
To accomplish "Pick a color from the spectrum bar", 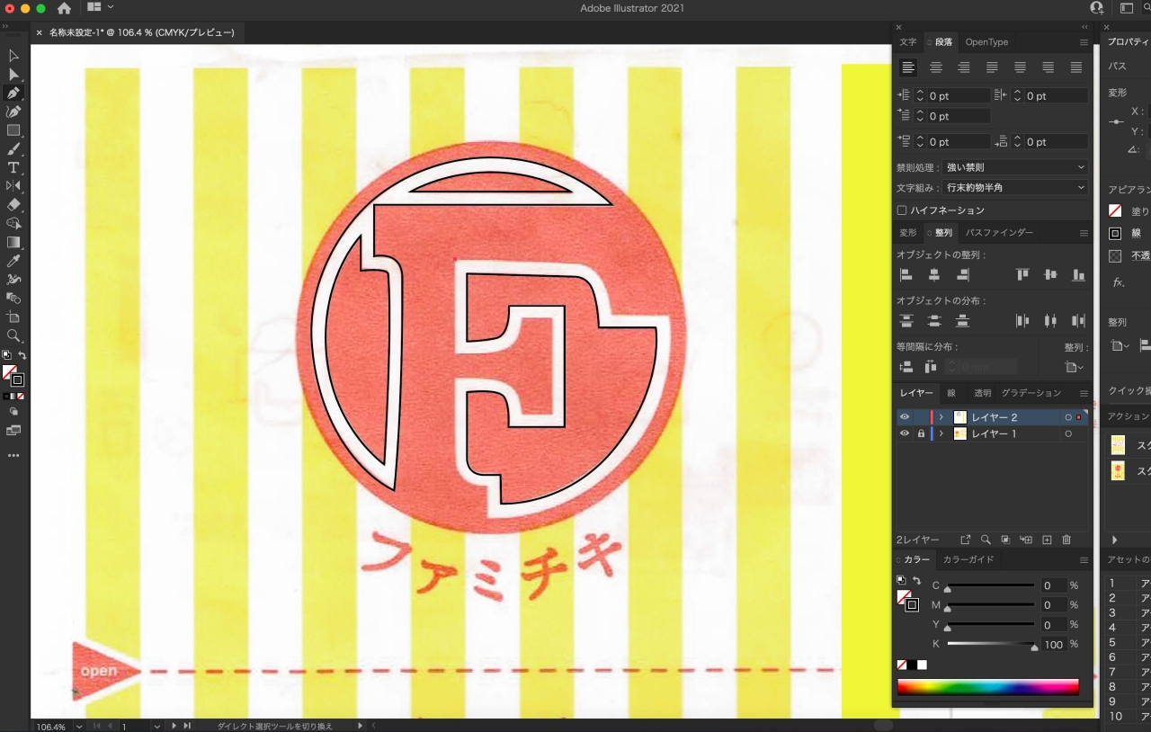I will [x=987, y=687].
